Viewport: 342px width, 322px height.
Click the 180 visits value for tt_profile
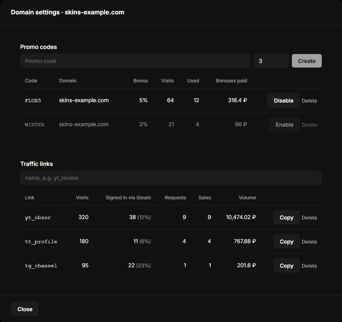point(84,241)
